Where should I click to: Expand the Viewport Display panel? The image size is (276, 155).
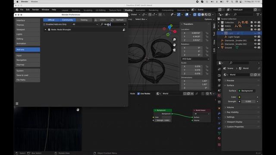pyautogui.click(x=235, y=122)
